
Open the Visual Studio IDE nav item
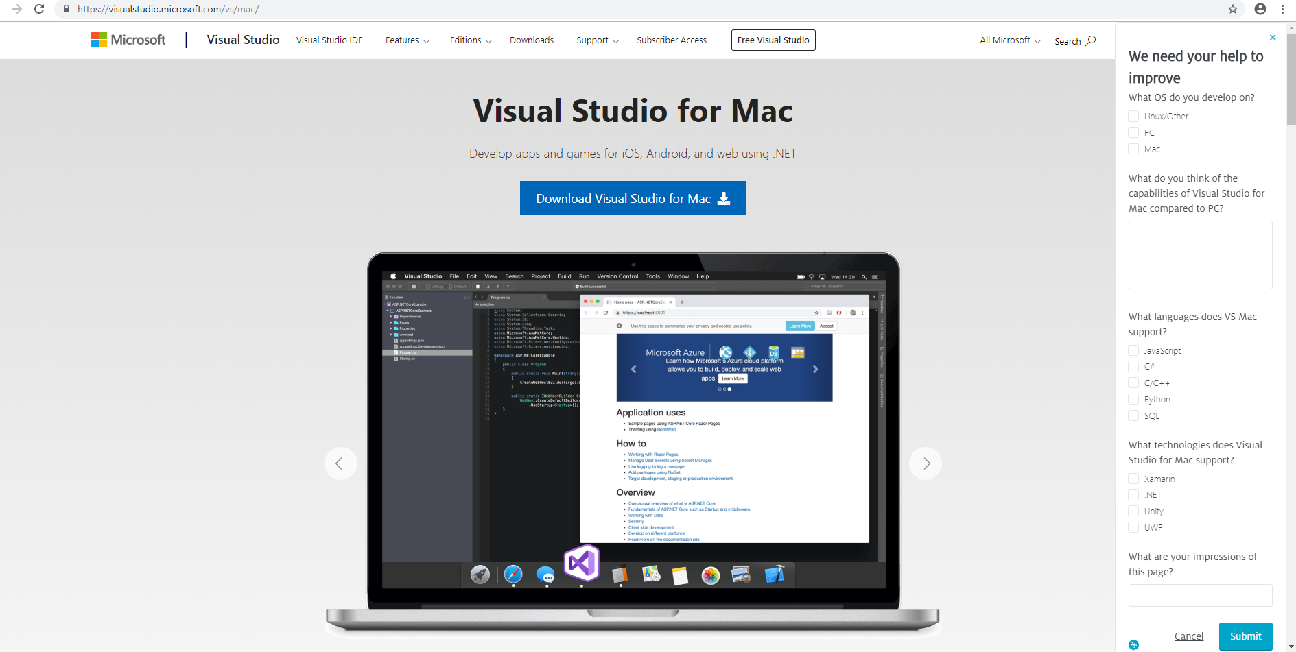(329, 40)
